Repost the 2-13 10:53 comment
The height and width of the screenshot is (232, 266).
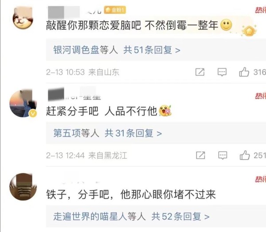[x=200, y=72]
